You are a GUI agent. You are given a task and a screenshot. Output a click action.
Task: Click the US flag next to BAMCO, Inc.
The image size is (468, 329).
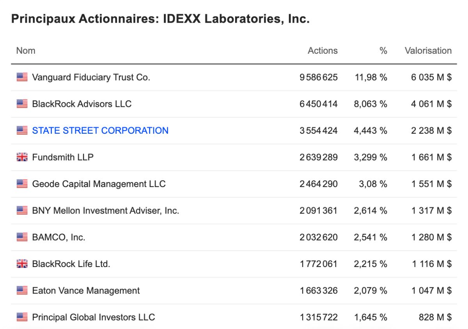pos(22,237)
